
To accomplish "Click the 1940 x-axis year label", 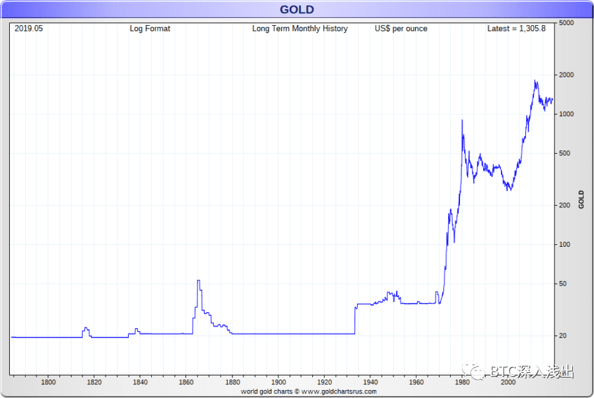I will tap(370, 382).
